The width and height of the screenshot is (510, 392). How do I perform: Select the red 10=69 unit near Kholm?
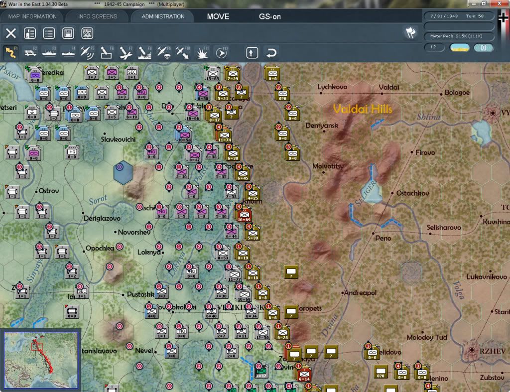tap(245, 216)
